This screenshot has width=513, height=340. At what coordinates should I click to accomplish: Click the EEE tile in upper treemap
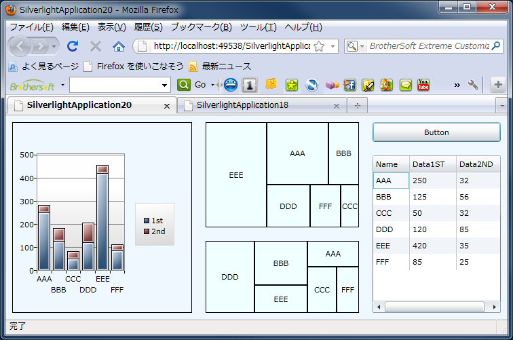coord(236,175)
